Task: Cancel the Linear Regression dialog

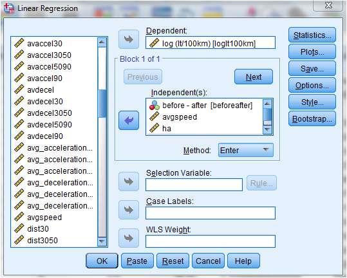Action: (208, 261)
